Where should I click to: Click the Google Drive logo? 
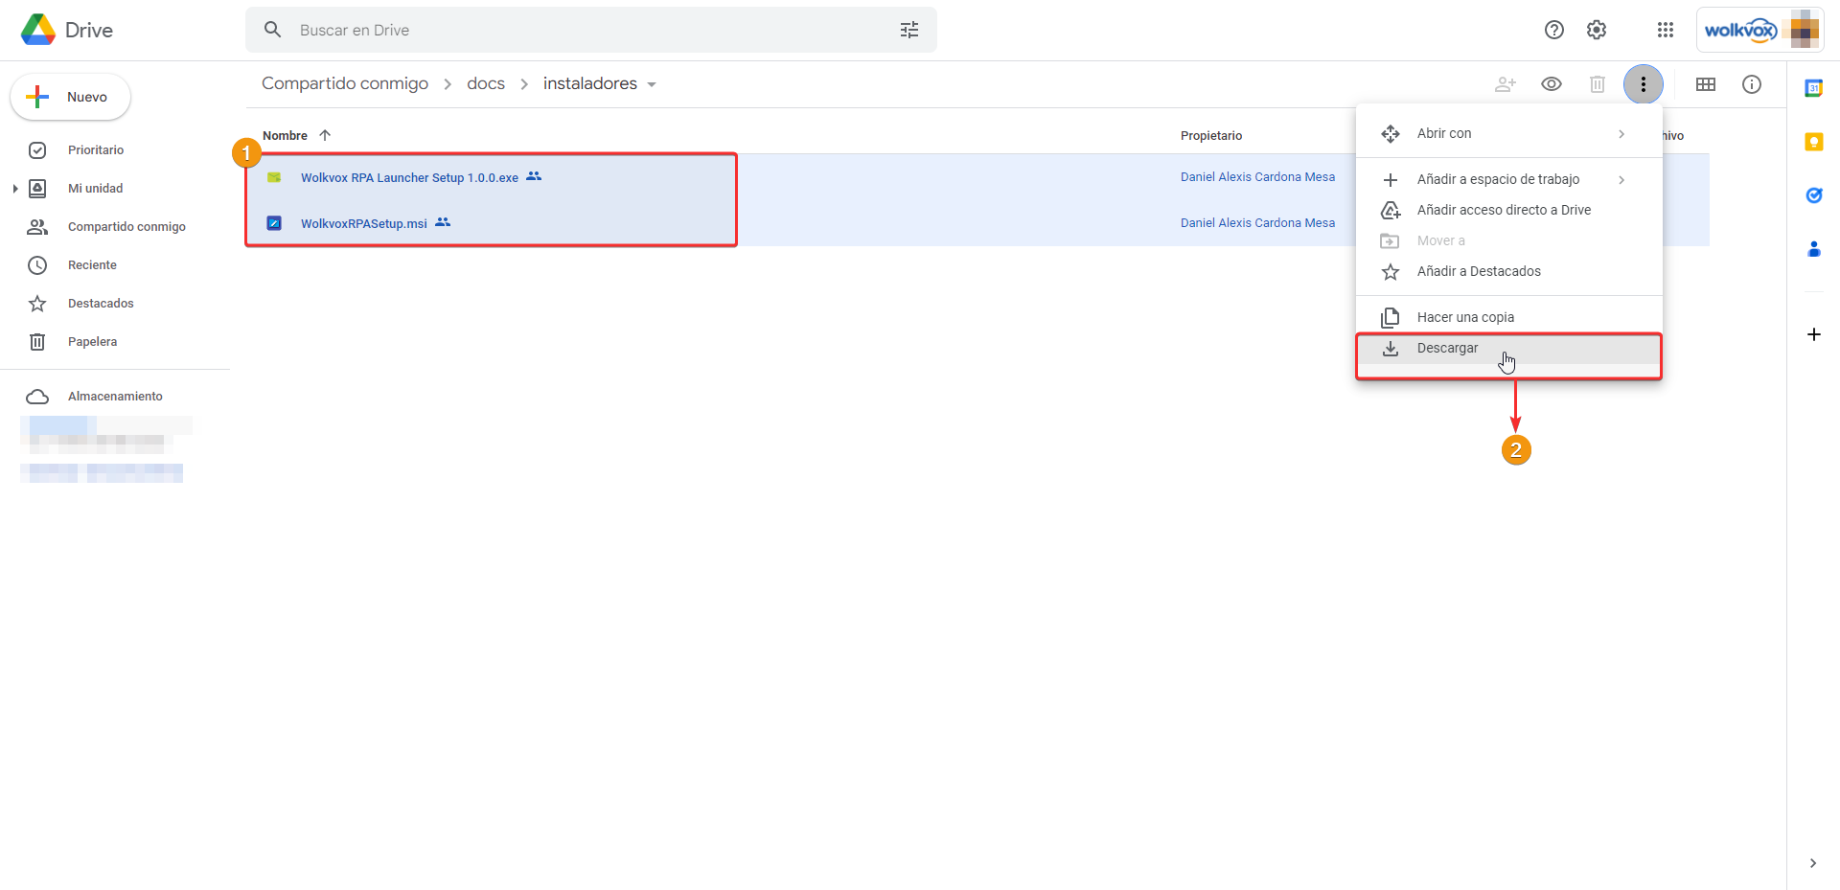tap(38, 30)
